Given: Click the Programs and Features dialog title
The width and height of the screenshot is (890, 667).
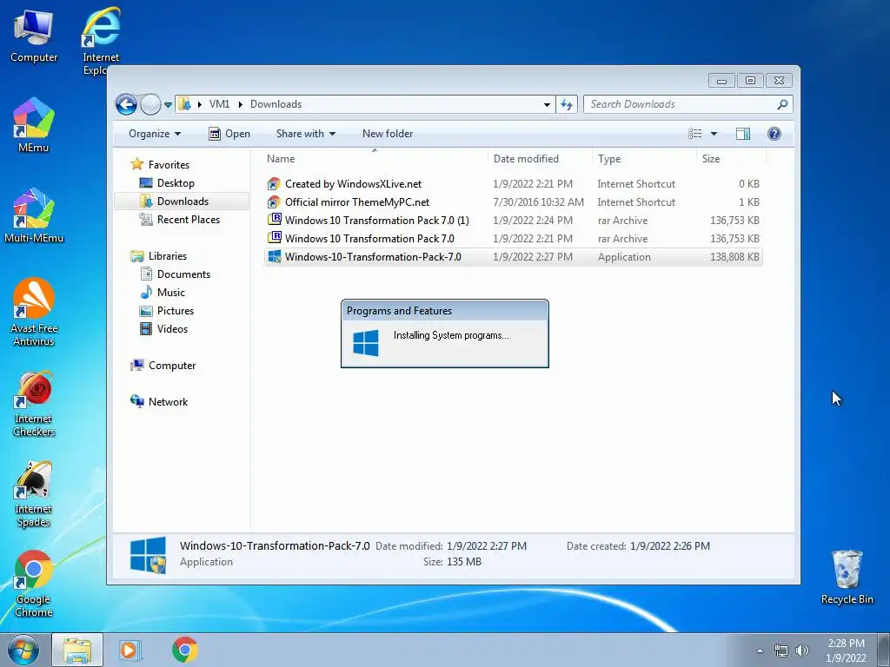Looking at the screenshot, I should coord(399,311).
